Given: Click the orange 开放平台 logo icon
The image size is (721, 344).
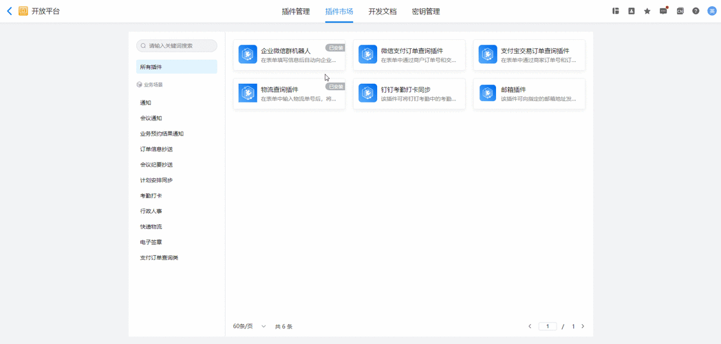Looking at the screenshot, I should pyautogui.click(x=23, y=12).
